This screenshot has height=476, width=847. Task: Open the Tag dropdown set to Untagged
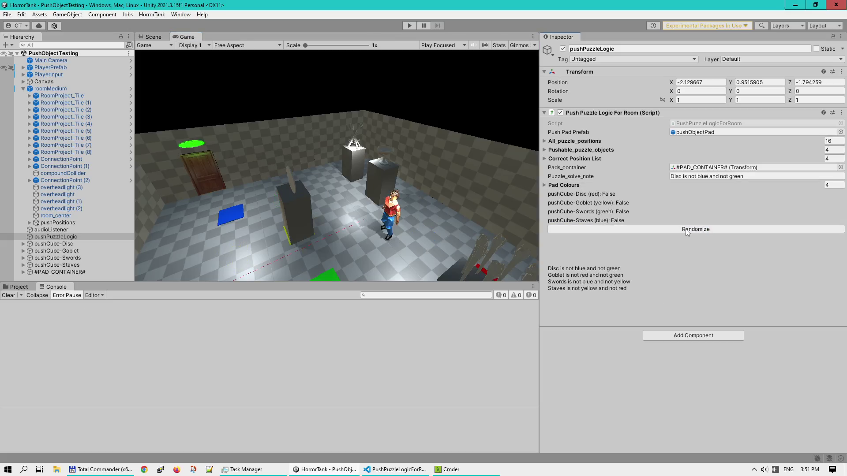[633, 59]
